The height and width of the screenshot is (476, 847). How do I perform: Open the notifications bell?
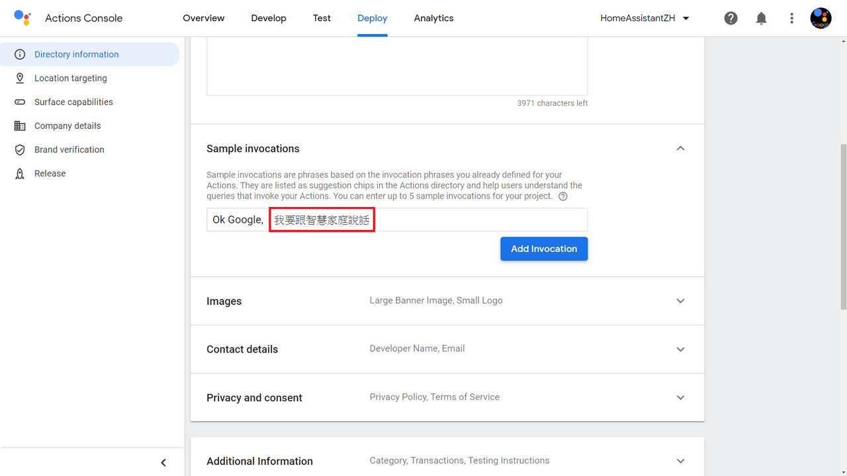click(761, 19)
